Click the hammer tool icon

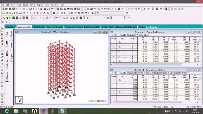pos(52,9)
